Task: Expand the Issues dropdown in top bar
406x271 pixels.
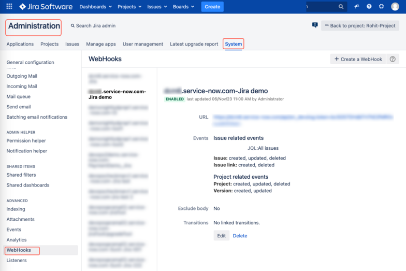Action: (157, 7)
